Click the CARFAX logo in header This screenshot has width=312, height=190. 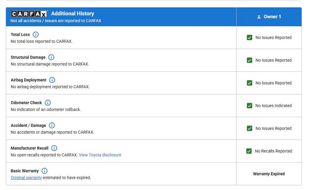point(29,14)
